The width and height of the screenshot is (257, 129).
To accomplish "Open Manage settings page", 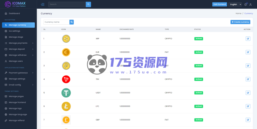I will 18,79.
